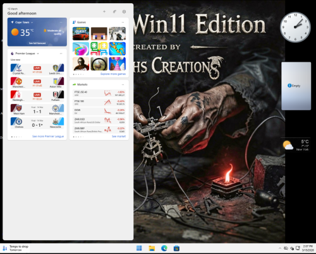Click See more Premier League link
316x254 pixels.
[48, 136]
